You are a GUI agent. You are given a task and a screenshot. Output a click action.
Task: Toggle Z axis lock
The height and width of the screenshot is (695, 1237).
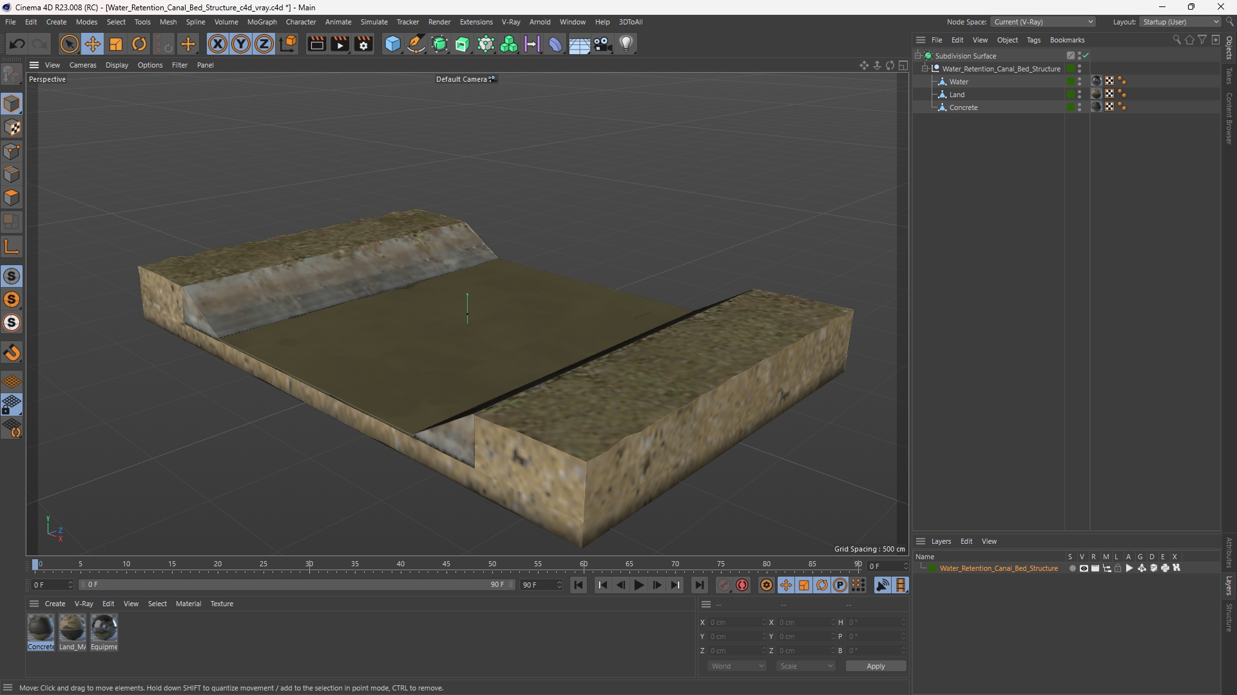point(264,44)
